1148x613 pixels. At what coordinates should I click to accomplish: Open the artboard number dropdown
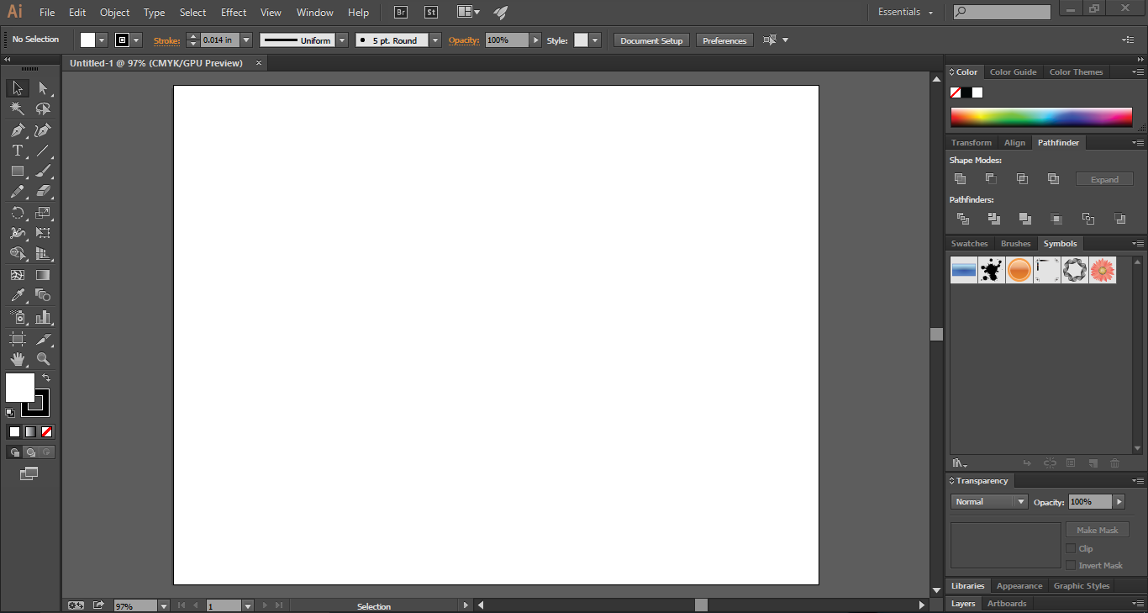coord(248,605)
